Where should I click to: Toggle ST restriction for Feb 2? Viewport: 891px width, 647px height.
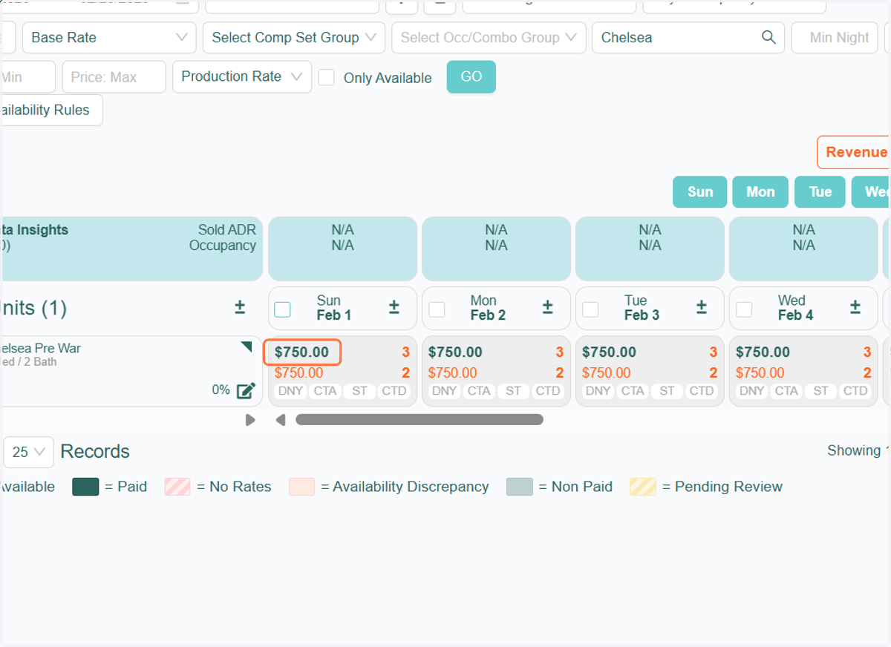click(514, 391)
